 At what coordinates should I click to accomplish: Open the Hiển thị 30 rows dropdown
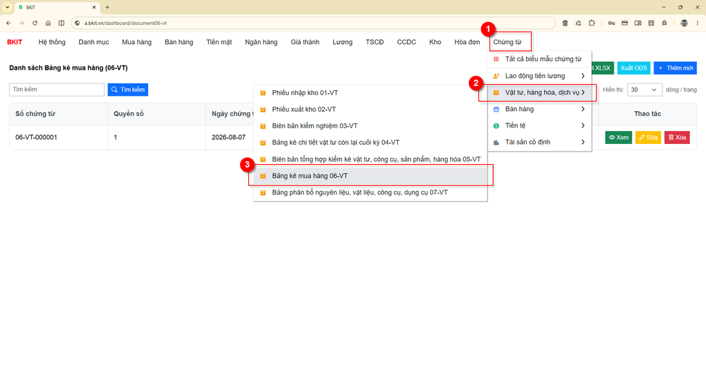click(644, 90)
